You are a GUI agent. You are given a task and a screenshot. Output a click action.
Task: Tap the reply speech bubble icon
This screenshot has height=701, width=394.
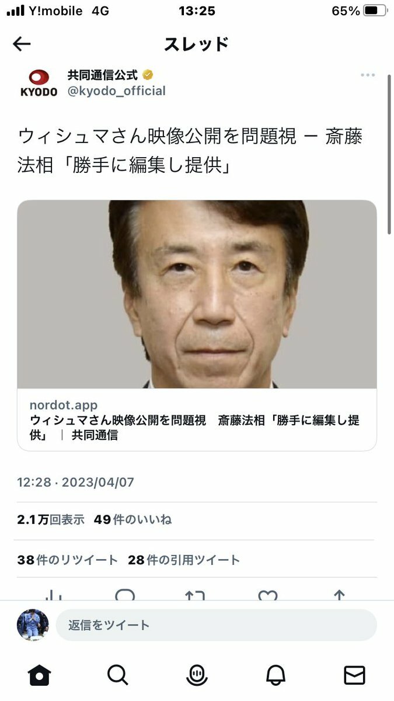coord(125,595)
